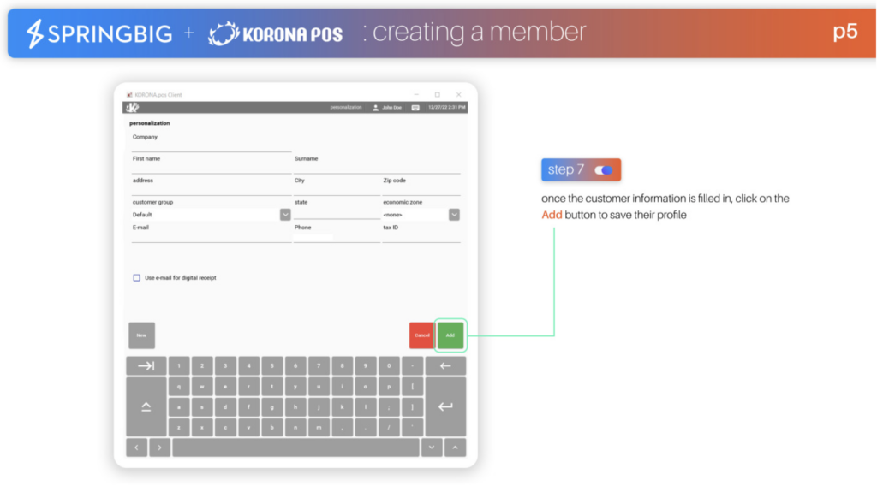The image size is (877, 492).
Task: Click the New button
Action: click(141, 335)
